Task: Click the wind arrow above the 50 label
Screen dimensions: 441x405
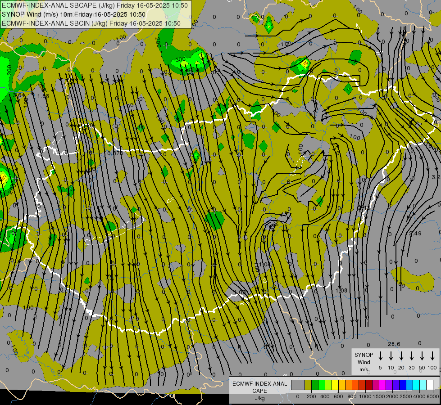Action: pos(422,356)
